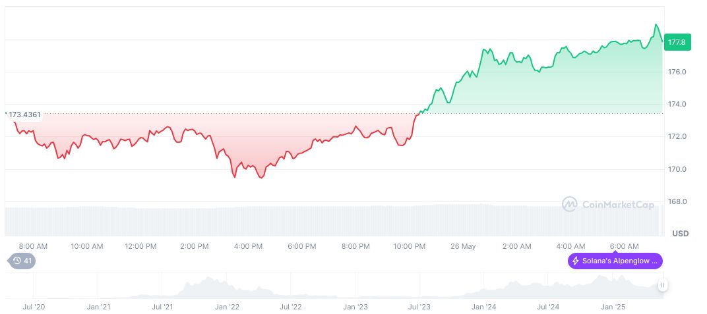Click the 8:00 AM time axis label
Viewport: 707px width, 314px height.
pos(33,246)
